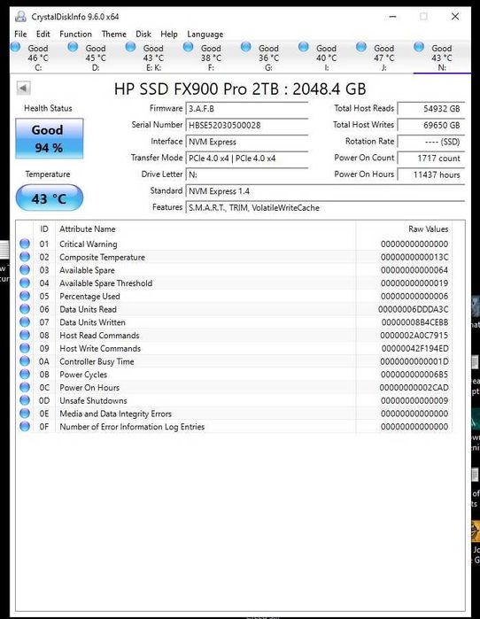Click Power On Count value 1717 count
Screen dimensions: 480x619
(x=430, y=159)
